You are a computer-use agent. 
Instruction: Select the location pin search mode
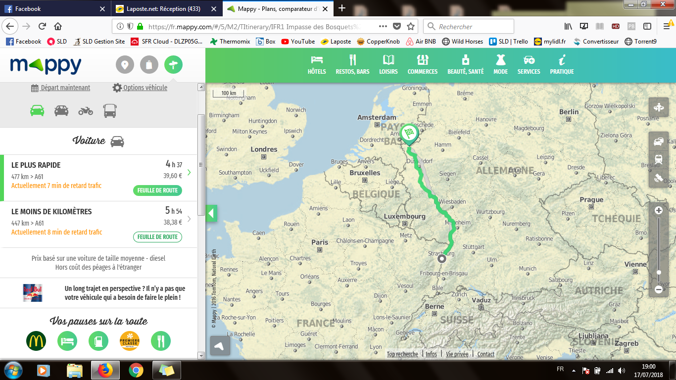coord(125,65)
